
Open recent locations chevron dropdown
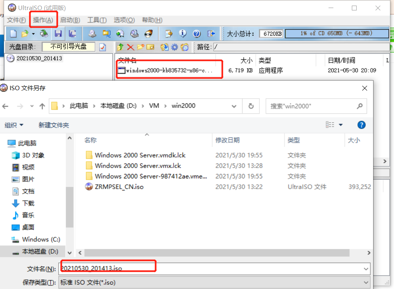(x=32, y=106)
